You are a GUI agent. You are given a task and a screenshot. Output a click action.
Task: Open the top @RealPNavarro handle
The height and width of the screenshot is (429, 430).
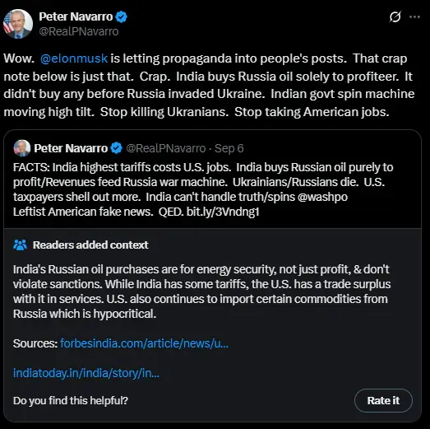click(x=79, y=31)
